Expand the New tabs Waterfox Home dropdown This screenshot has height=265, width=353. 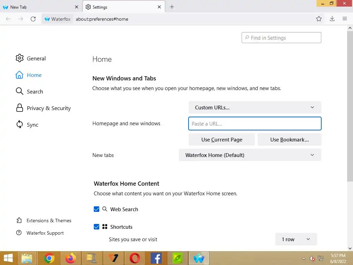coord(250,155)
